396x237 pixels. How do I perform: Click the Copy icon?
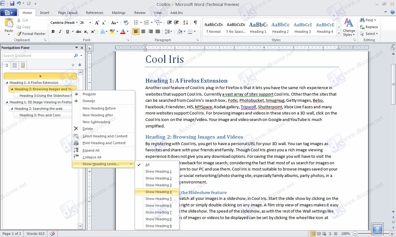24,27
